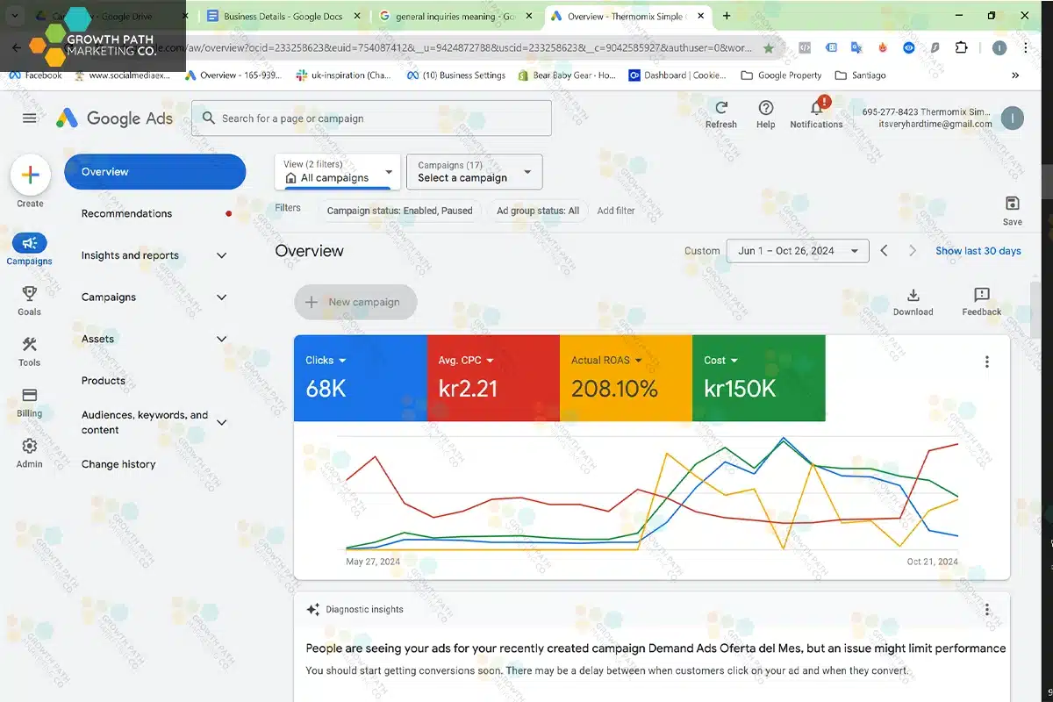
Task: Switch to Business Details Google Docs tab
Action: (281, 16)
